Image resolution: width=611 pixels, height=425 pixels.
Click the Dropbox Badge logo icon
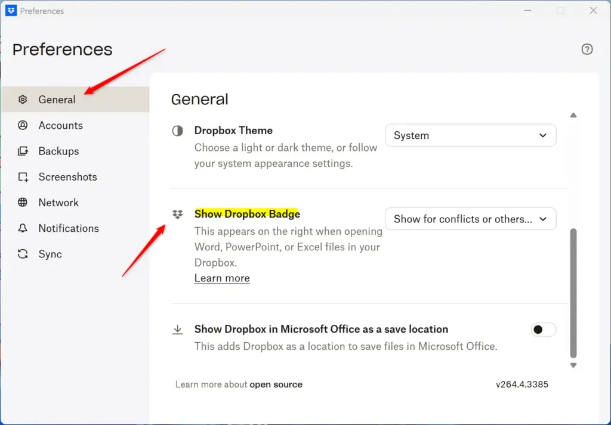coord(177,214)
